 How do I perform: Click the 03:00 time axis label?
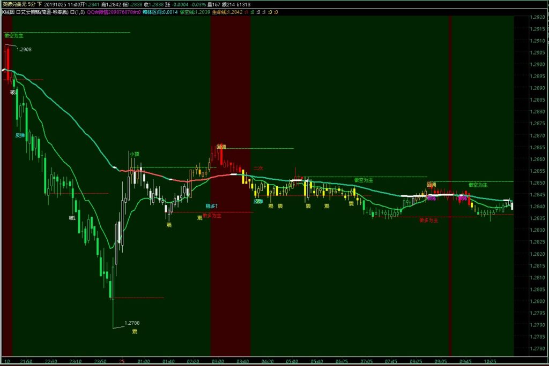pyautogui.click(x=217, y=361)
